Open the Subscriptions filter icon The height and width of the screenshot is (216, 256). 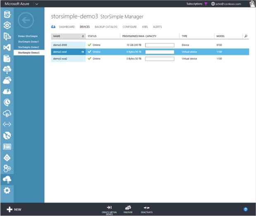click(206, 4)
